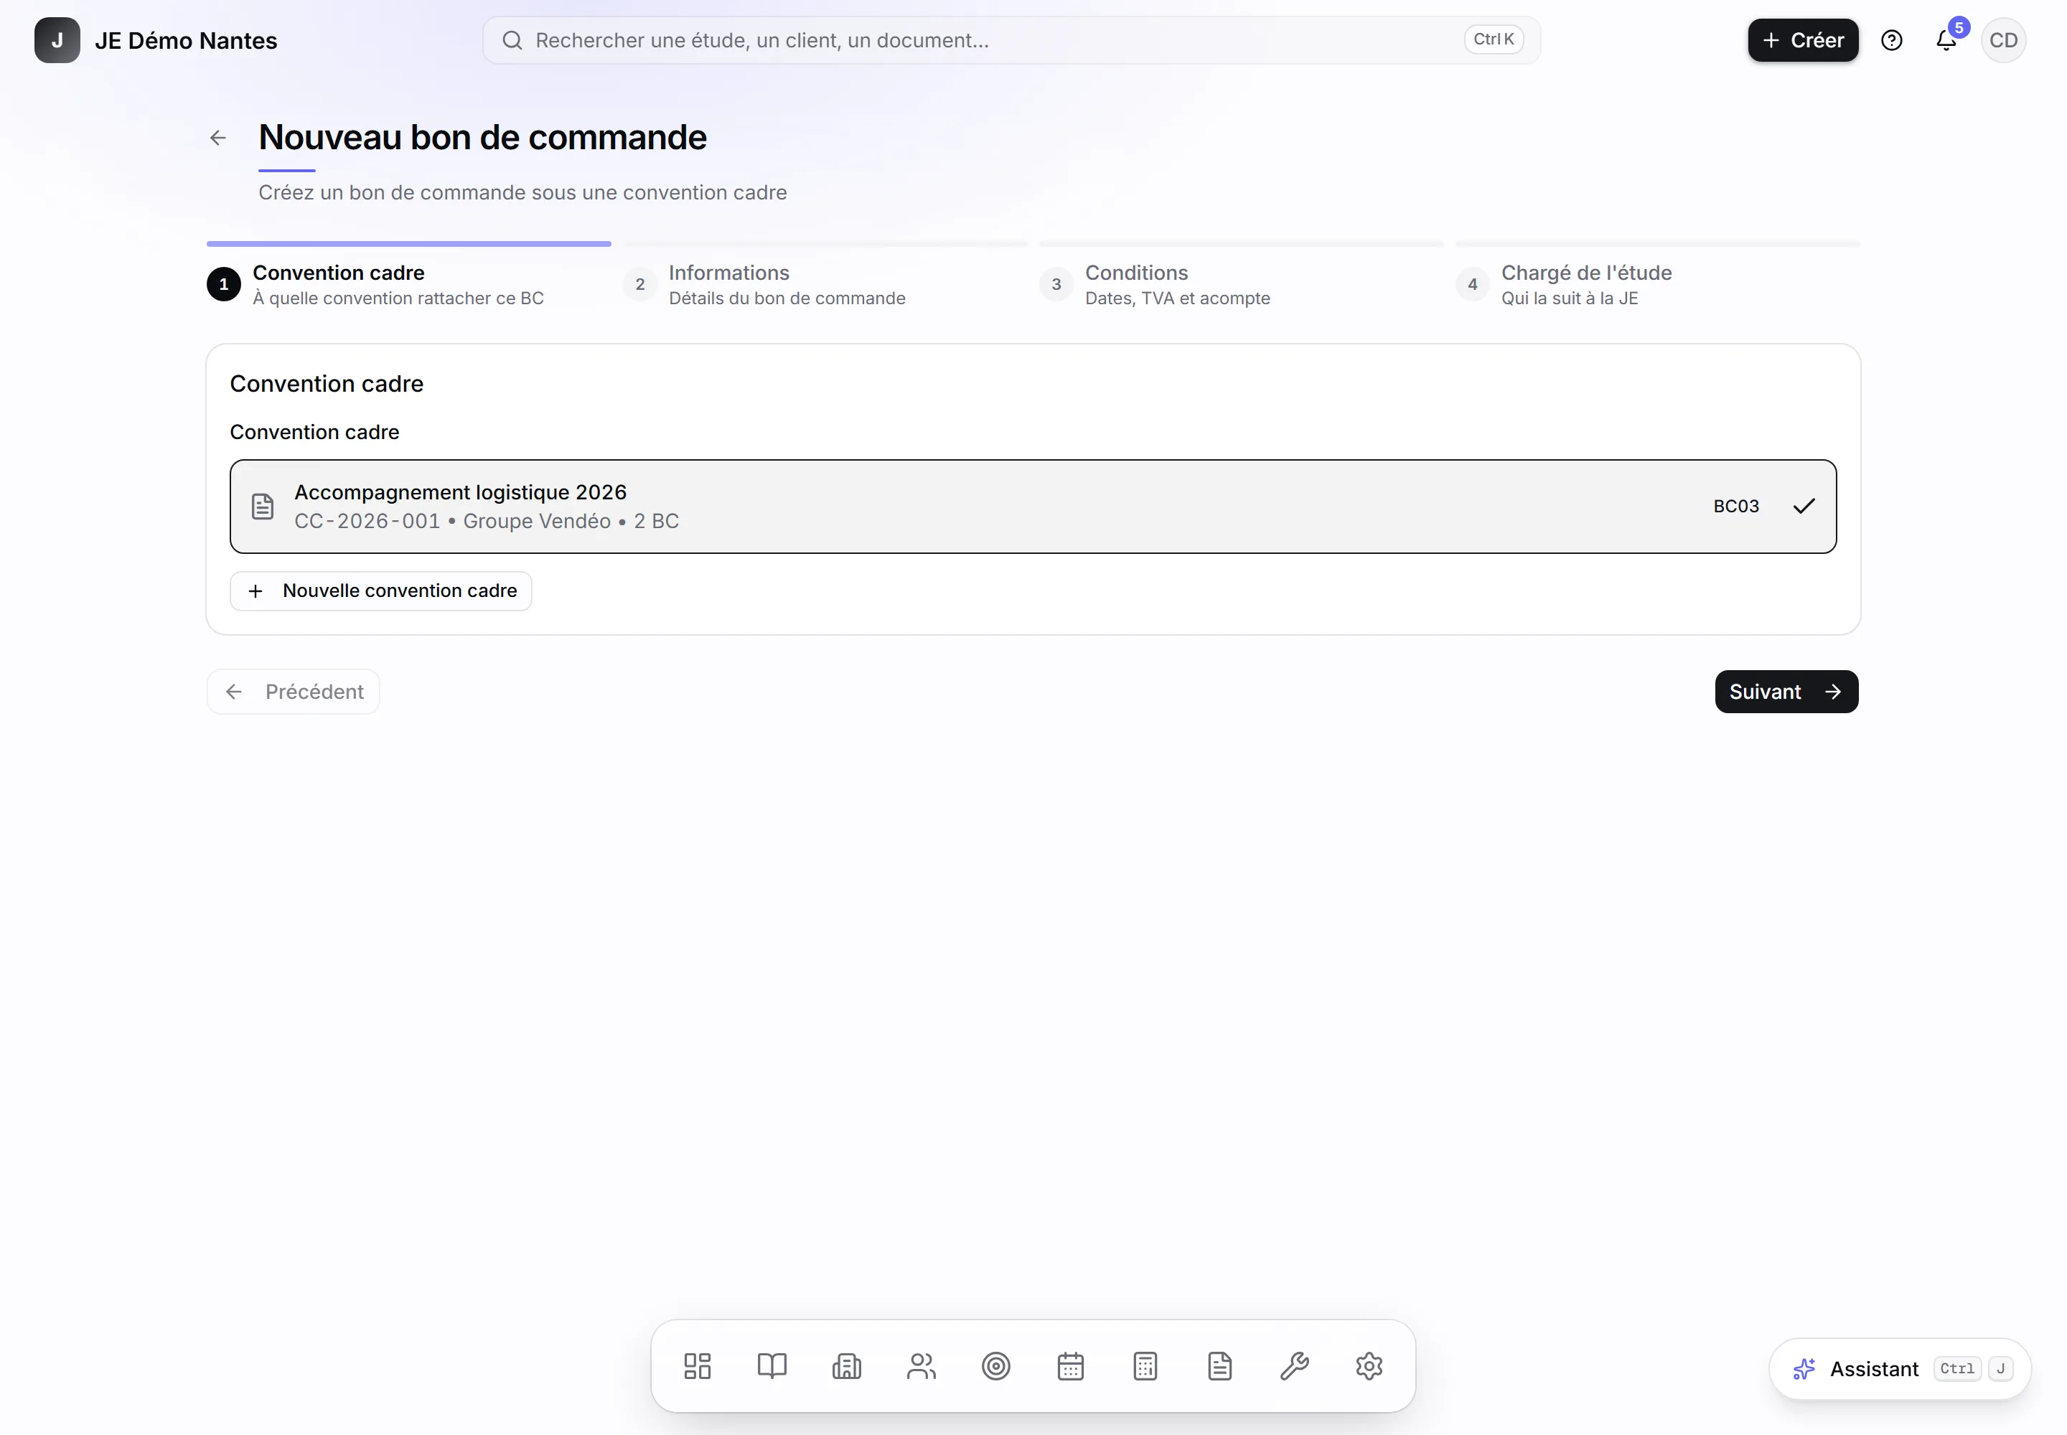Open the settings gear in dock
The height and width of the screenshot is (1435, 2067).
1369,1366
